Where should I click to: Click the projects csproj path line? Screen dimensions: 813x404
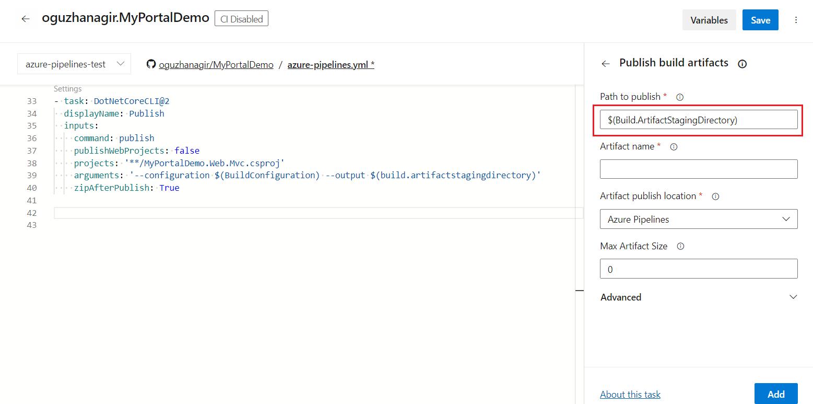point(179,163)
